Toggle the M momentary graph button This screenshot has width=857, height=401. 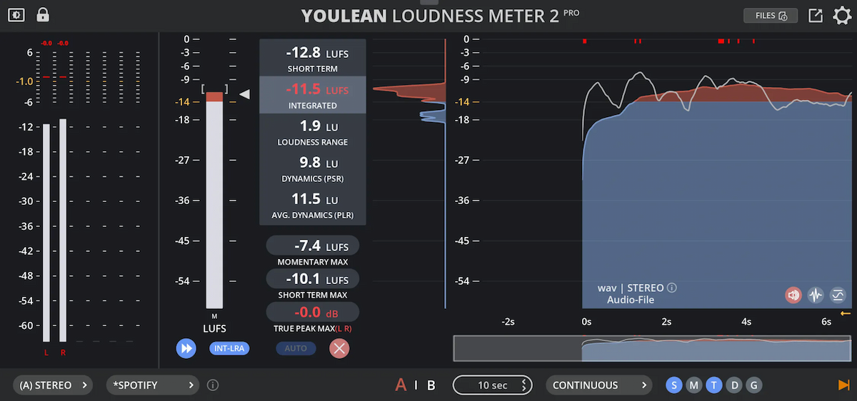pos(693,385)
